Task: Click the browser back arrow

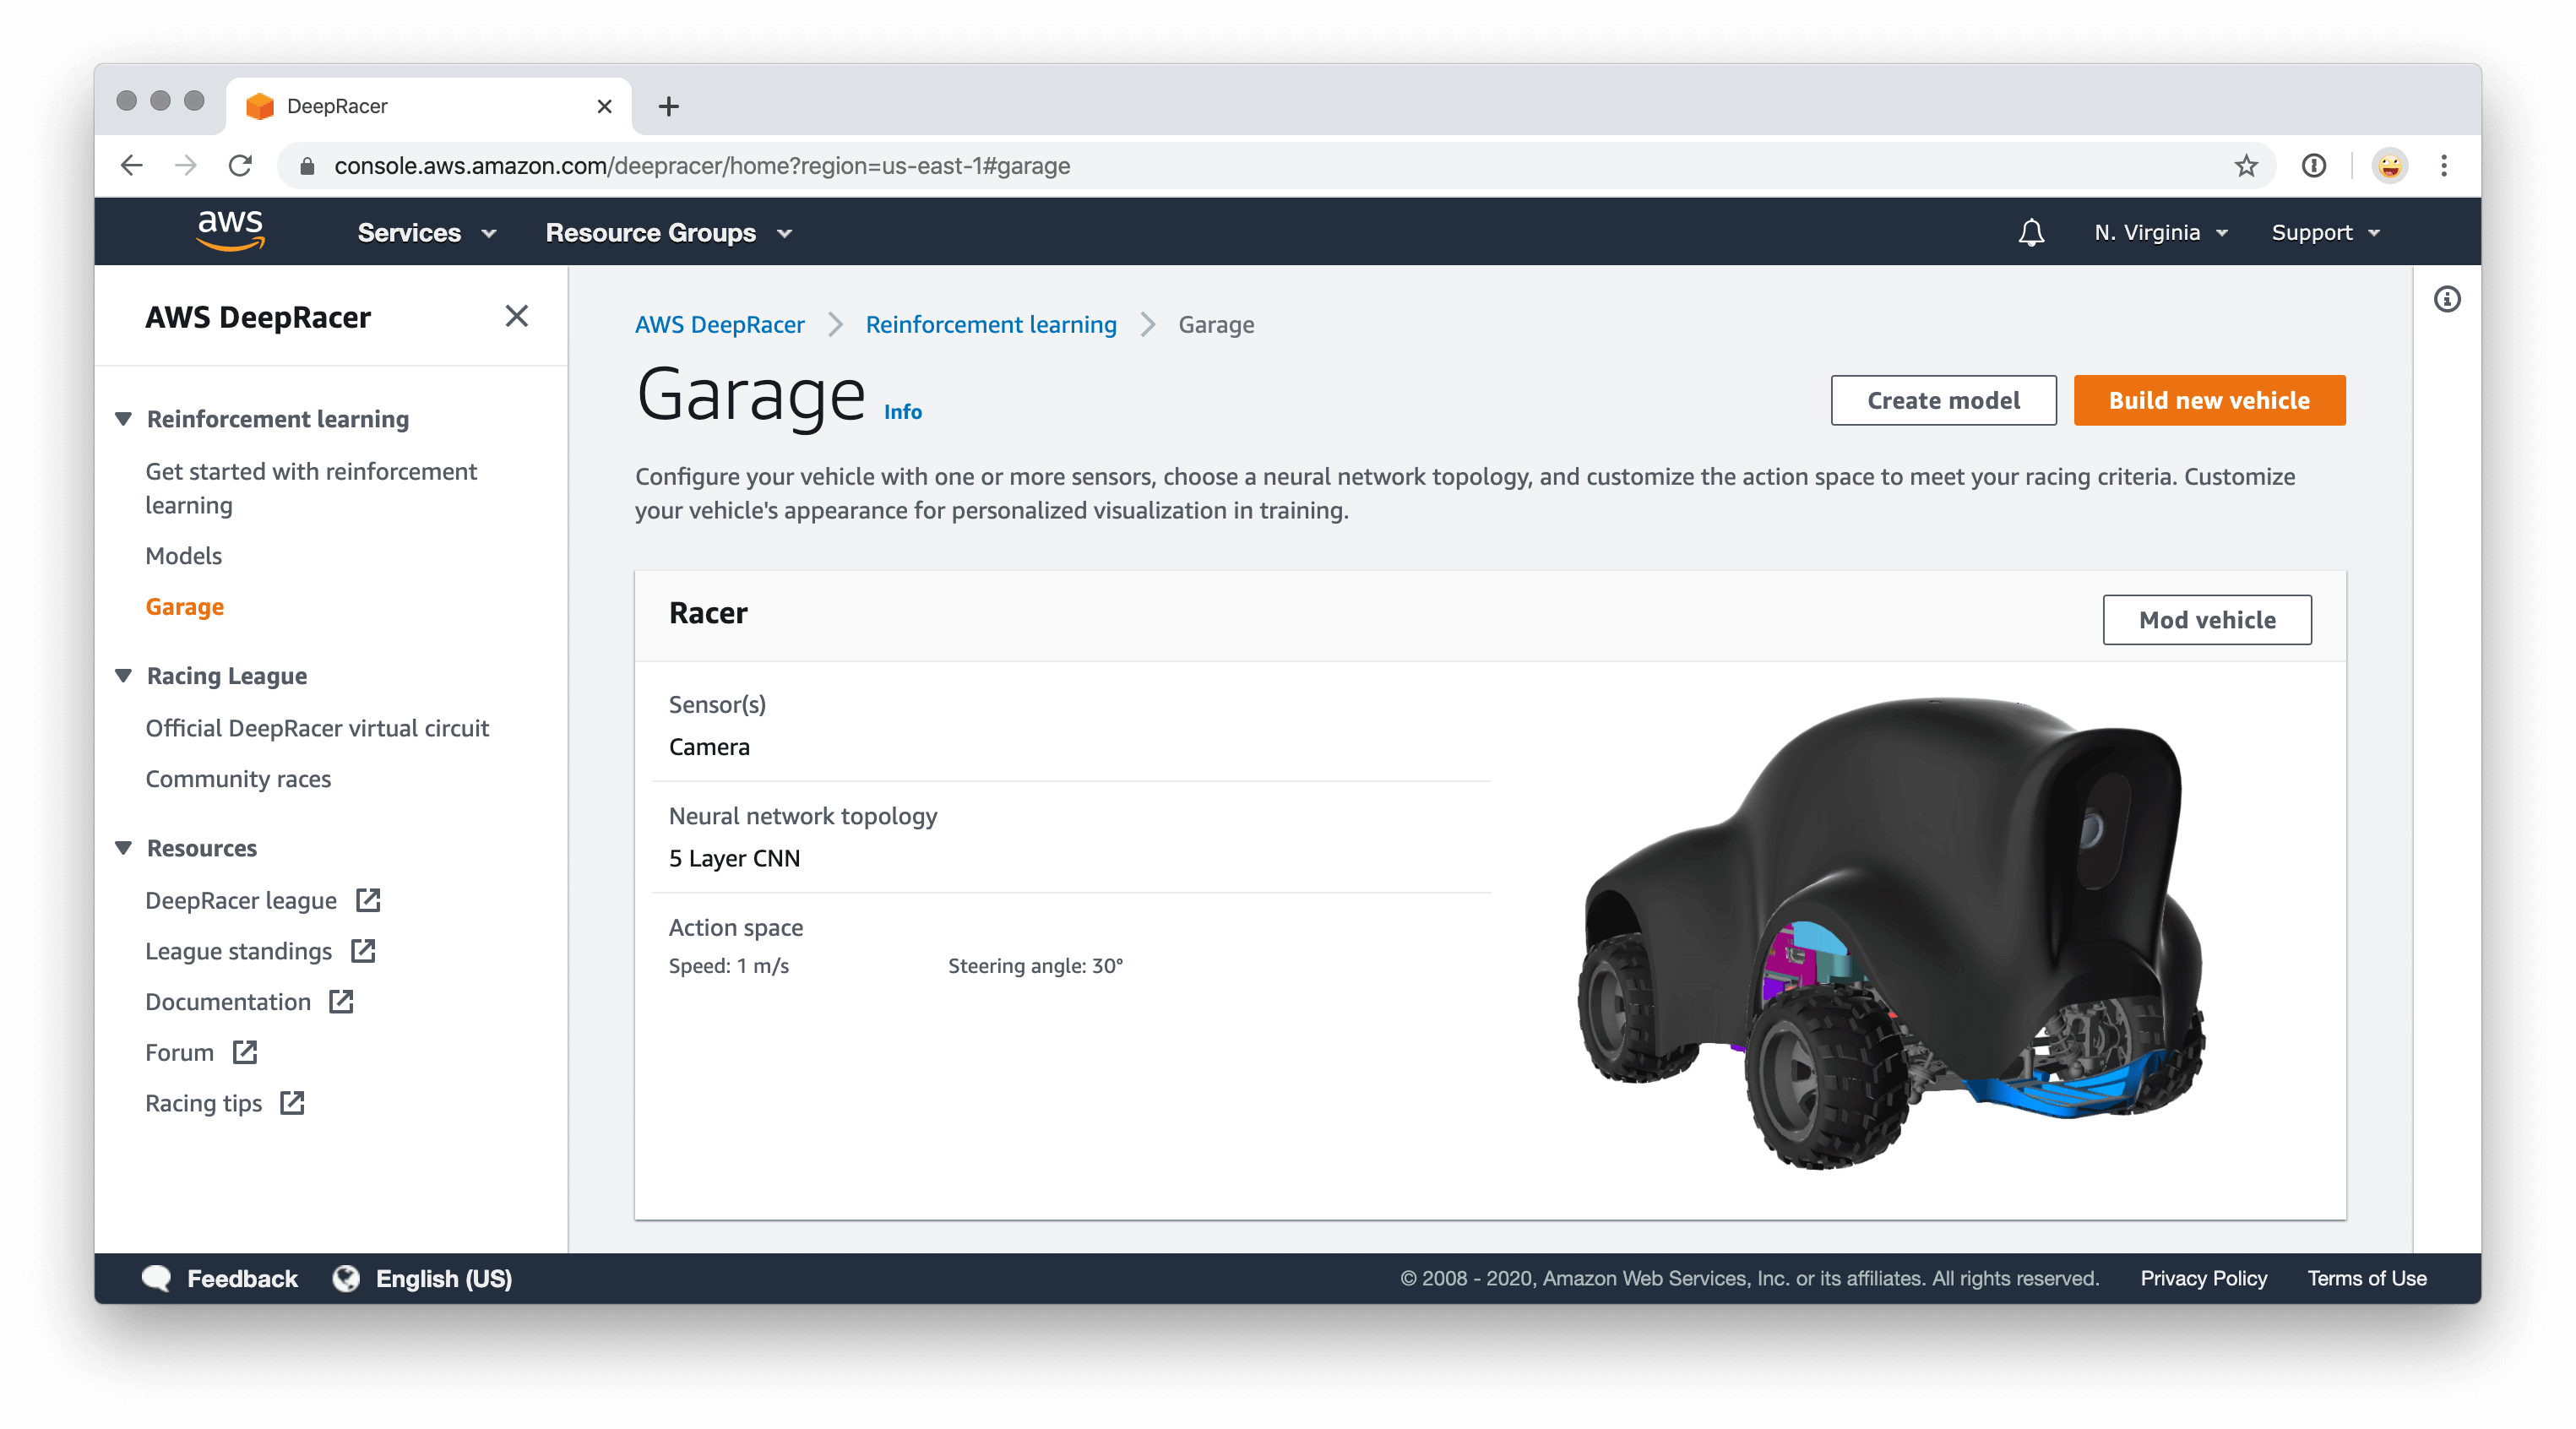Action: click(131, 165)
